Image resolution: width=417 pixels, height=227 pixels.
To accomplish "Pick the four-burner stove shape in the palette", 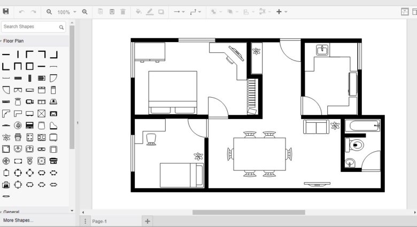I will click(29, 137).
